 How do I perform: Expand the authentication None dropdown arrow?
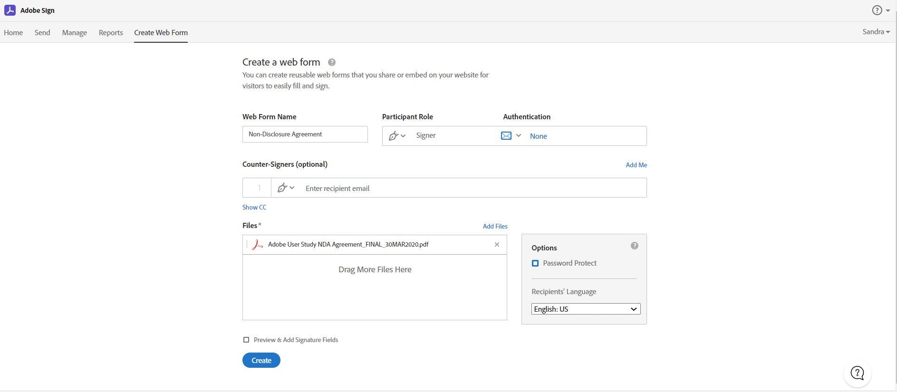point(519,136)
